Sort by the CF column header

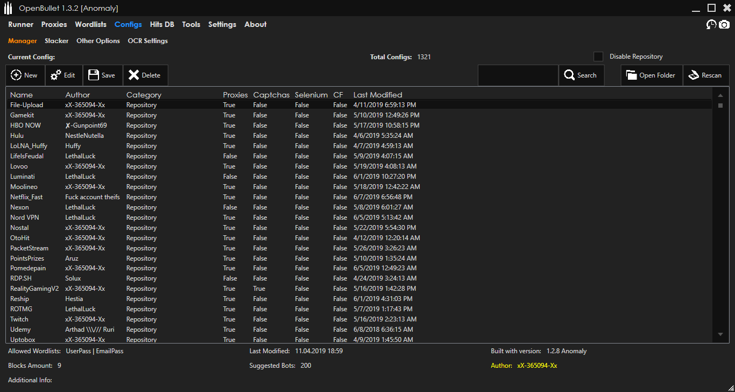[x=338, y=95]
